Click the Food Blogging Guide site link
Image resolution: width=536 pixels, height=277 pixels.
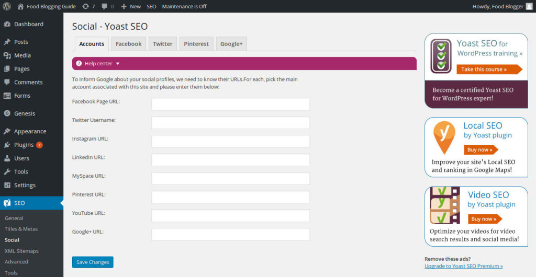[x=51, y=6]
